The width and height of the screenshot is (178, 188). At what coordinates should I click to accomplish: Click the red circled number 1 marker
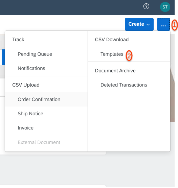click(x=174, y=25)
